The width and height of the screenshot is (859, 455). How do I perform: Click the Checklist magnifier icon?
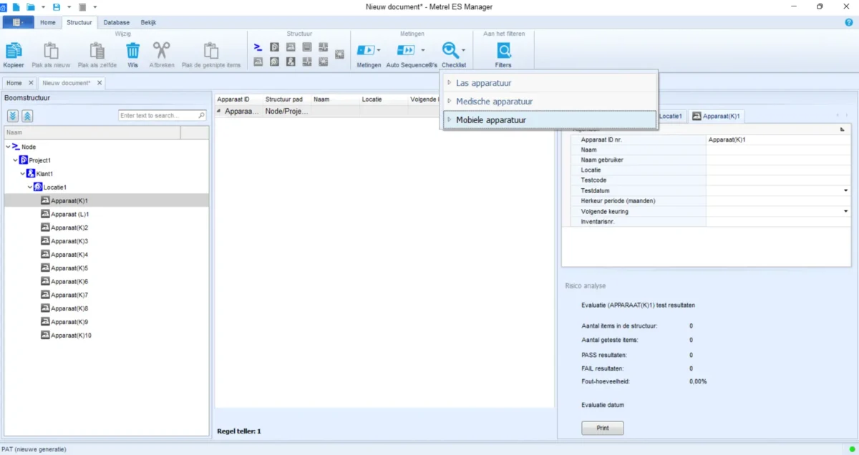click(450, 50)
